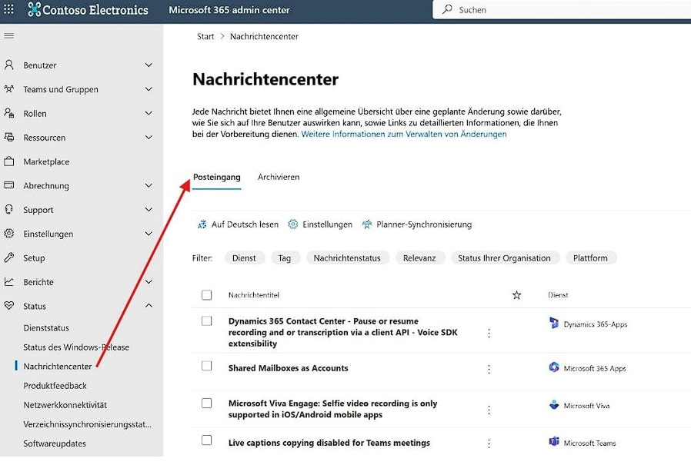
Task: Click the Contoso Electronics logo icon
Action: (34, 9)
